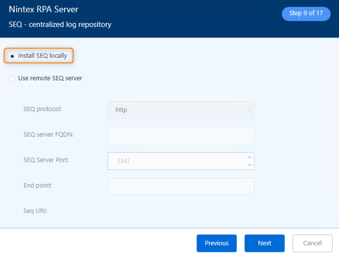Click the End point label
Image resolution: width=339 pixels, height=257 pixels.
37,185
